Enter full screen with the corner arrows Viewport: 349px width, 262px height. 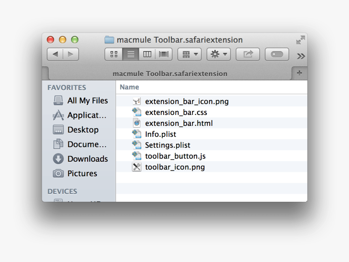click(300, 40)
